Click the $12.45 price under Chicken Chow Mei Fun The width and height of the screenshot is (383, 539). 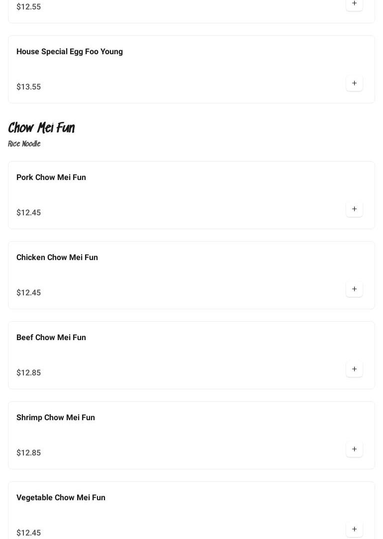point(28,292)
